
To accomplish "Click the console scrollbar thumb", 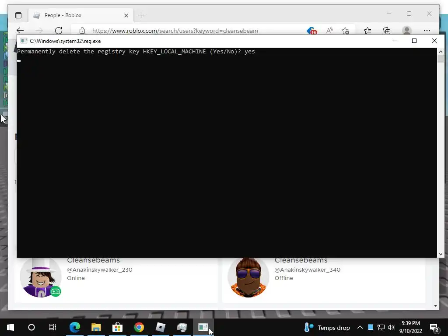I will (441, 59).
